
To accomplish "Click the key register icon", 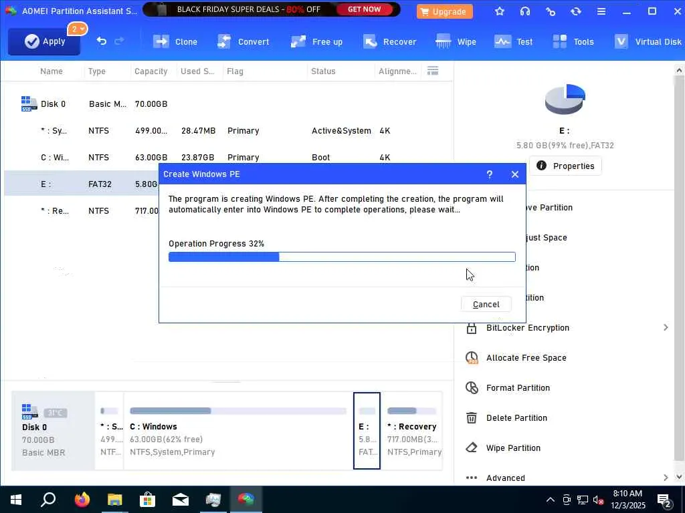I will click(x=551, y=11).
